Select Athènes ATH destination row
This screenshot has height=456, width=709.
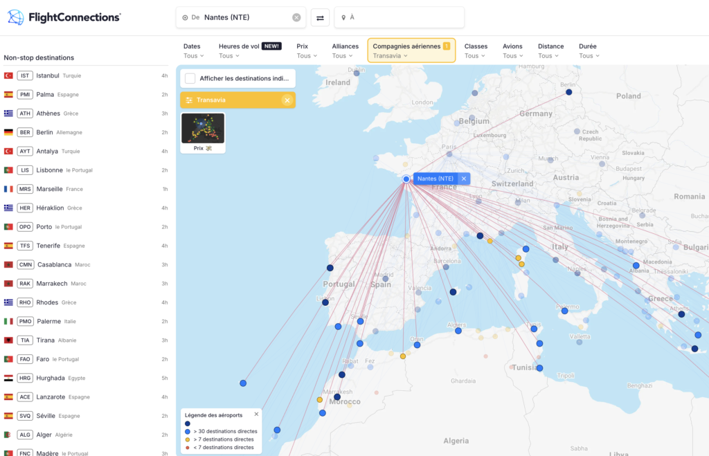tap(86, 113)
